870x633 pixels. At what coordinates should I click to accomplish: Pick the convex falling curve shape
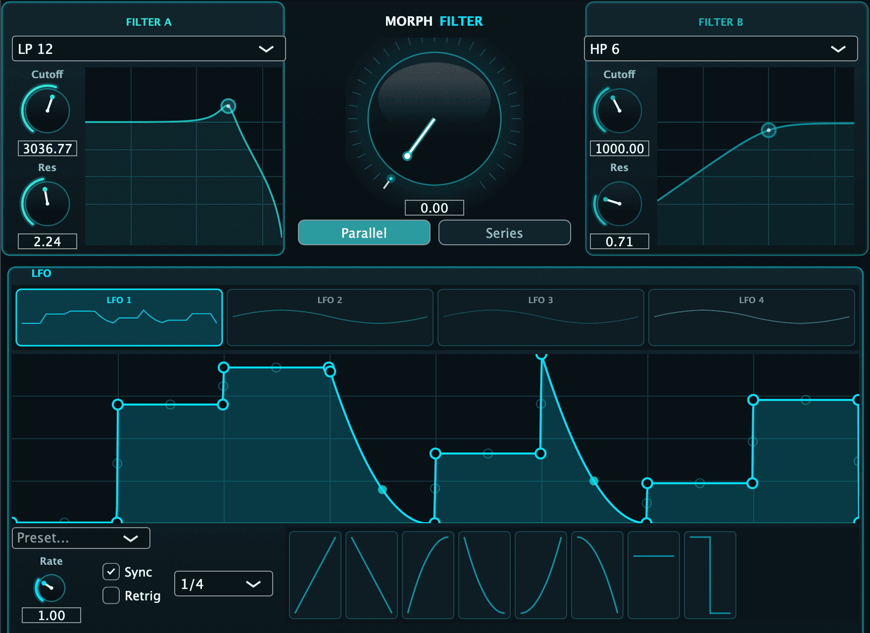point(597,575)
